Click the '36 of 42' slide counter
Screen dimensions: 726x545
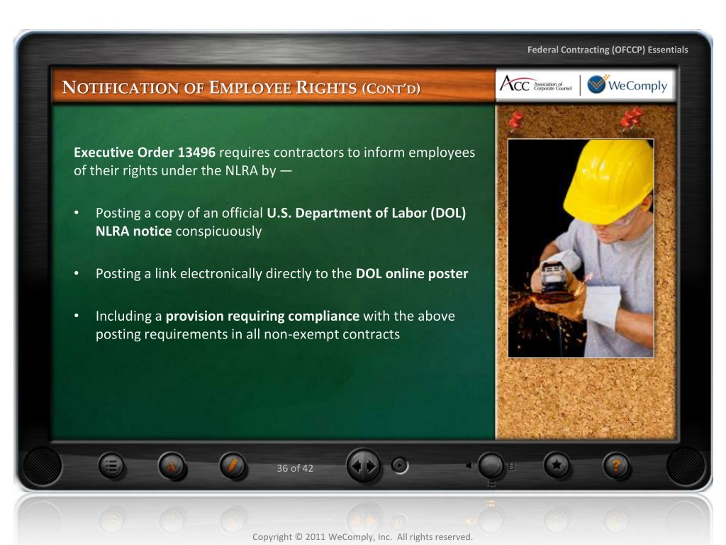click(x=295, y=468)
